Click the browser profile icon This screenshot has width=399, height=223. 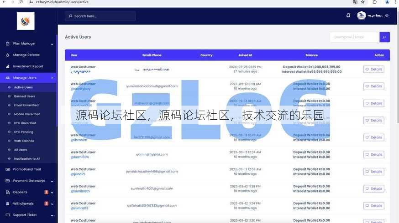[x=387, y=2]
